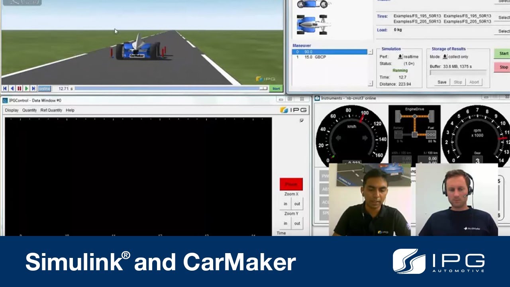The image size is (510, 287).
Task: Select maneuver row 1 15.0 GBCP
Action: pyautogui.click(x=329, y=57)
